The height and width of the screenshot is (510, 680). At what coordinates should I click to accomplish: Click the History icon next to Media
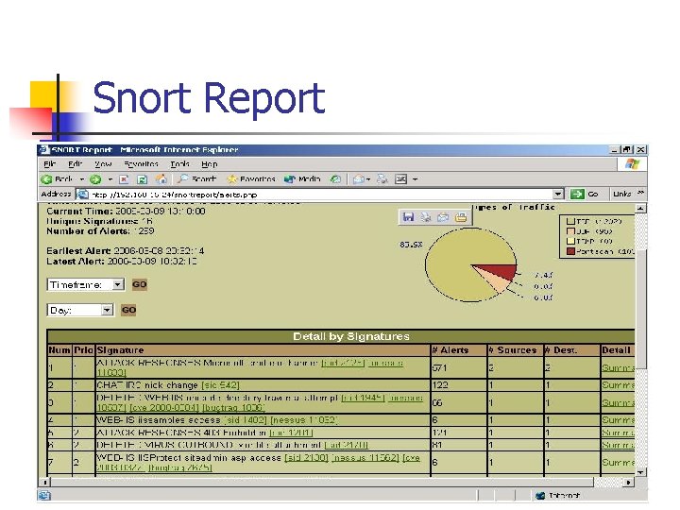(335, 178)
